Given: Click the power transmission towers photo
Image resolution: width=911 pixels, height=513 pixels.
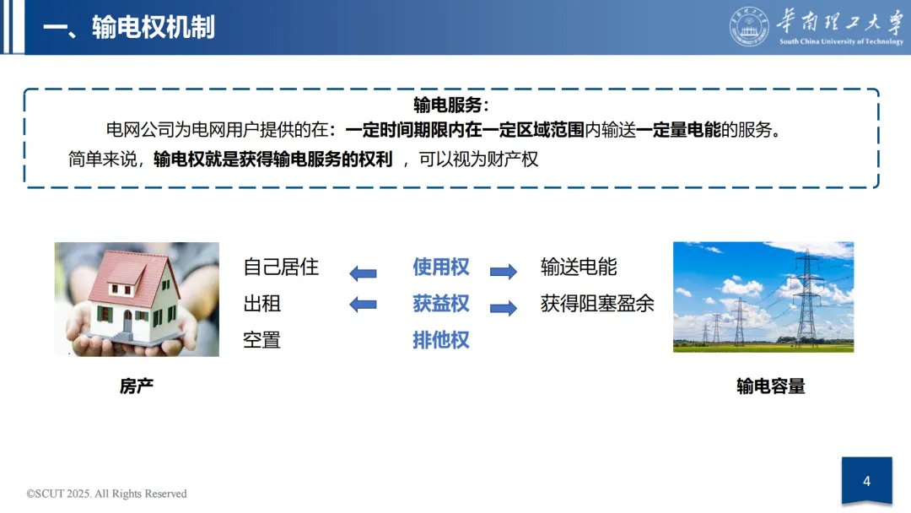Looking at the screenshot, I should click(x=763, y=297).
